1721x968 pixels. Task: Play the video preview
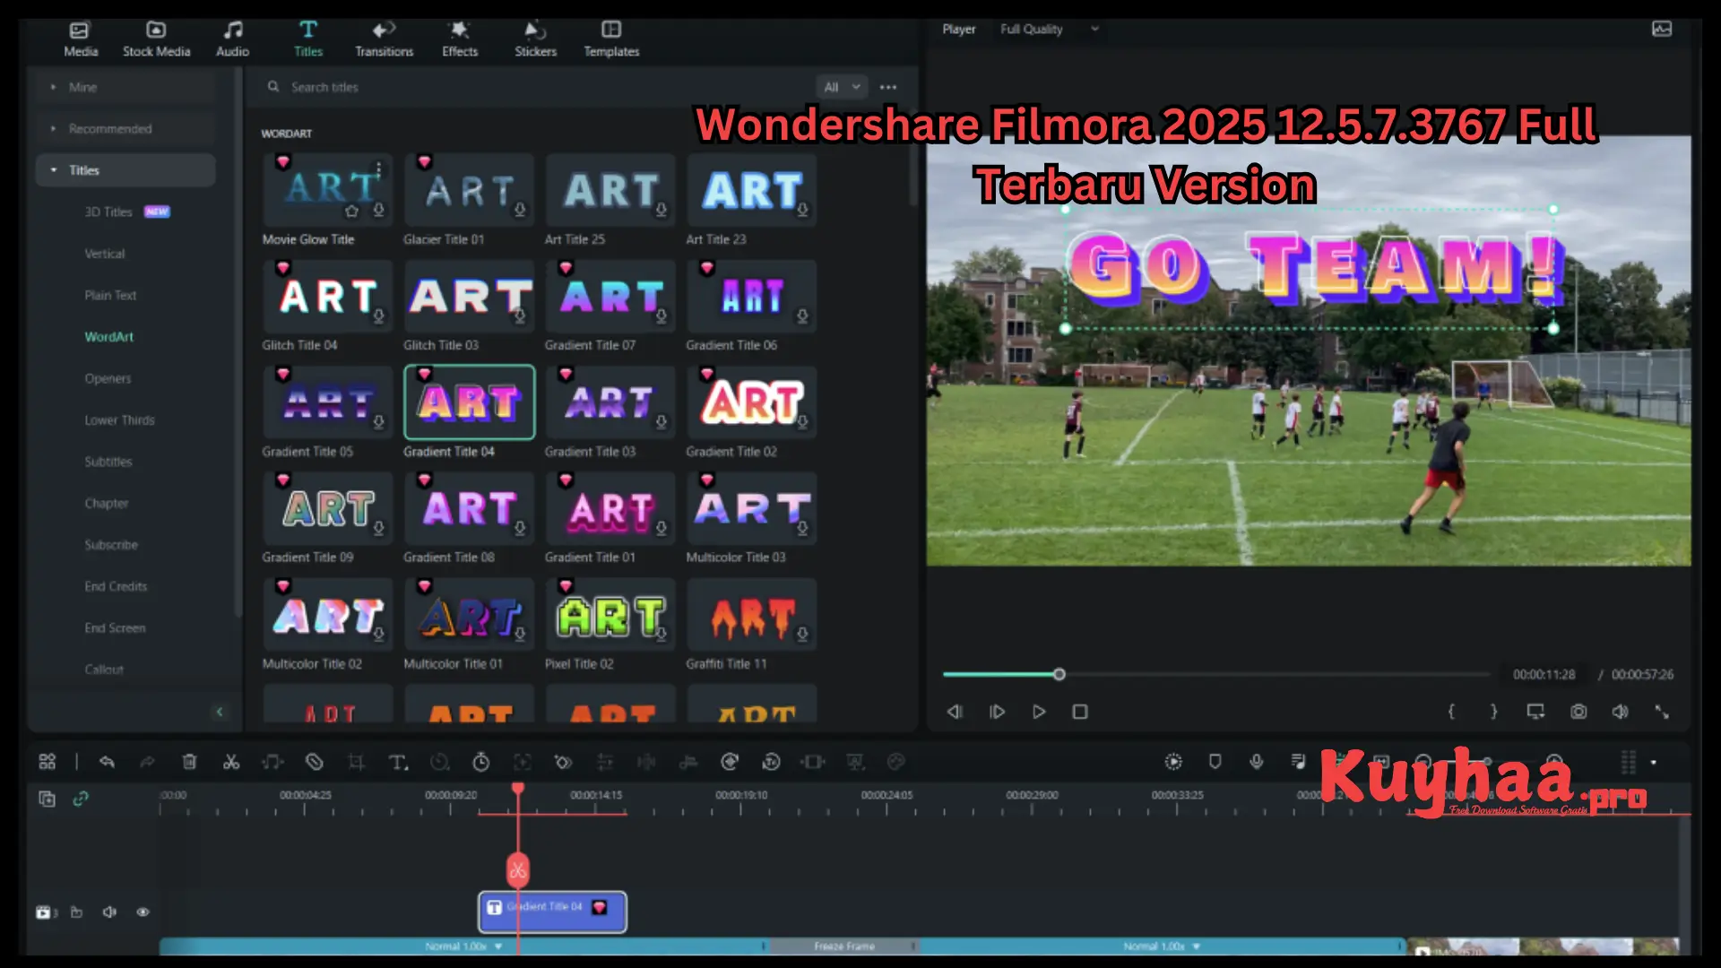(x=1039, y=712)
